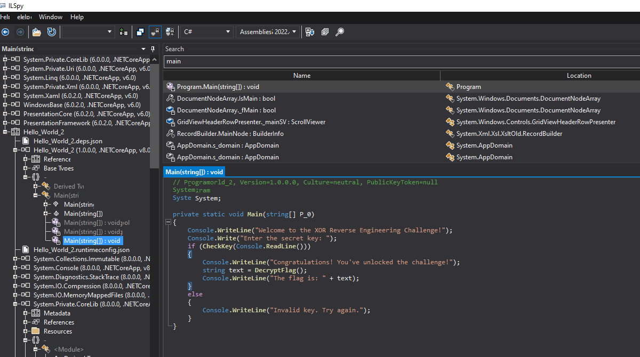Click the Open assembly folder icon

tap(36, 32)
